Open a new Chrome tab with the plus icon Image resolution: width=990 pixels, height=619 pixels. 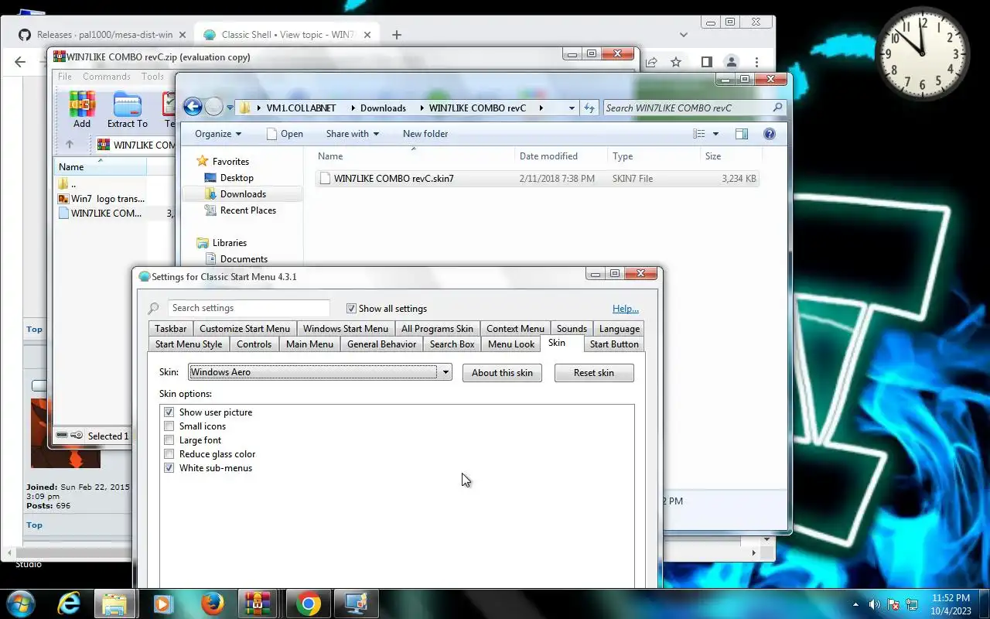(397, 35)
